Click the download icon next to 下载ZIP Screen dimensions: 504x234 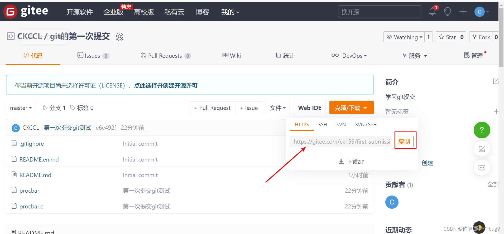coord(341,162)
